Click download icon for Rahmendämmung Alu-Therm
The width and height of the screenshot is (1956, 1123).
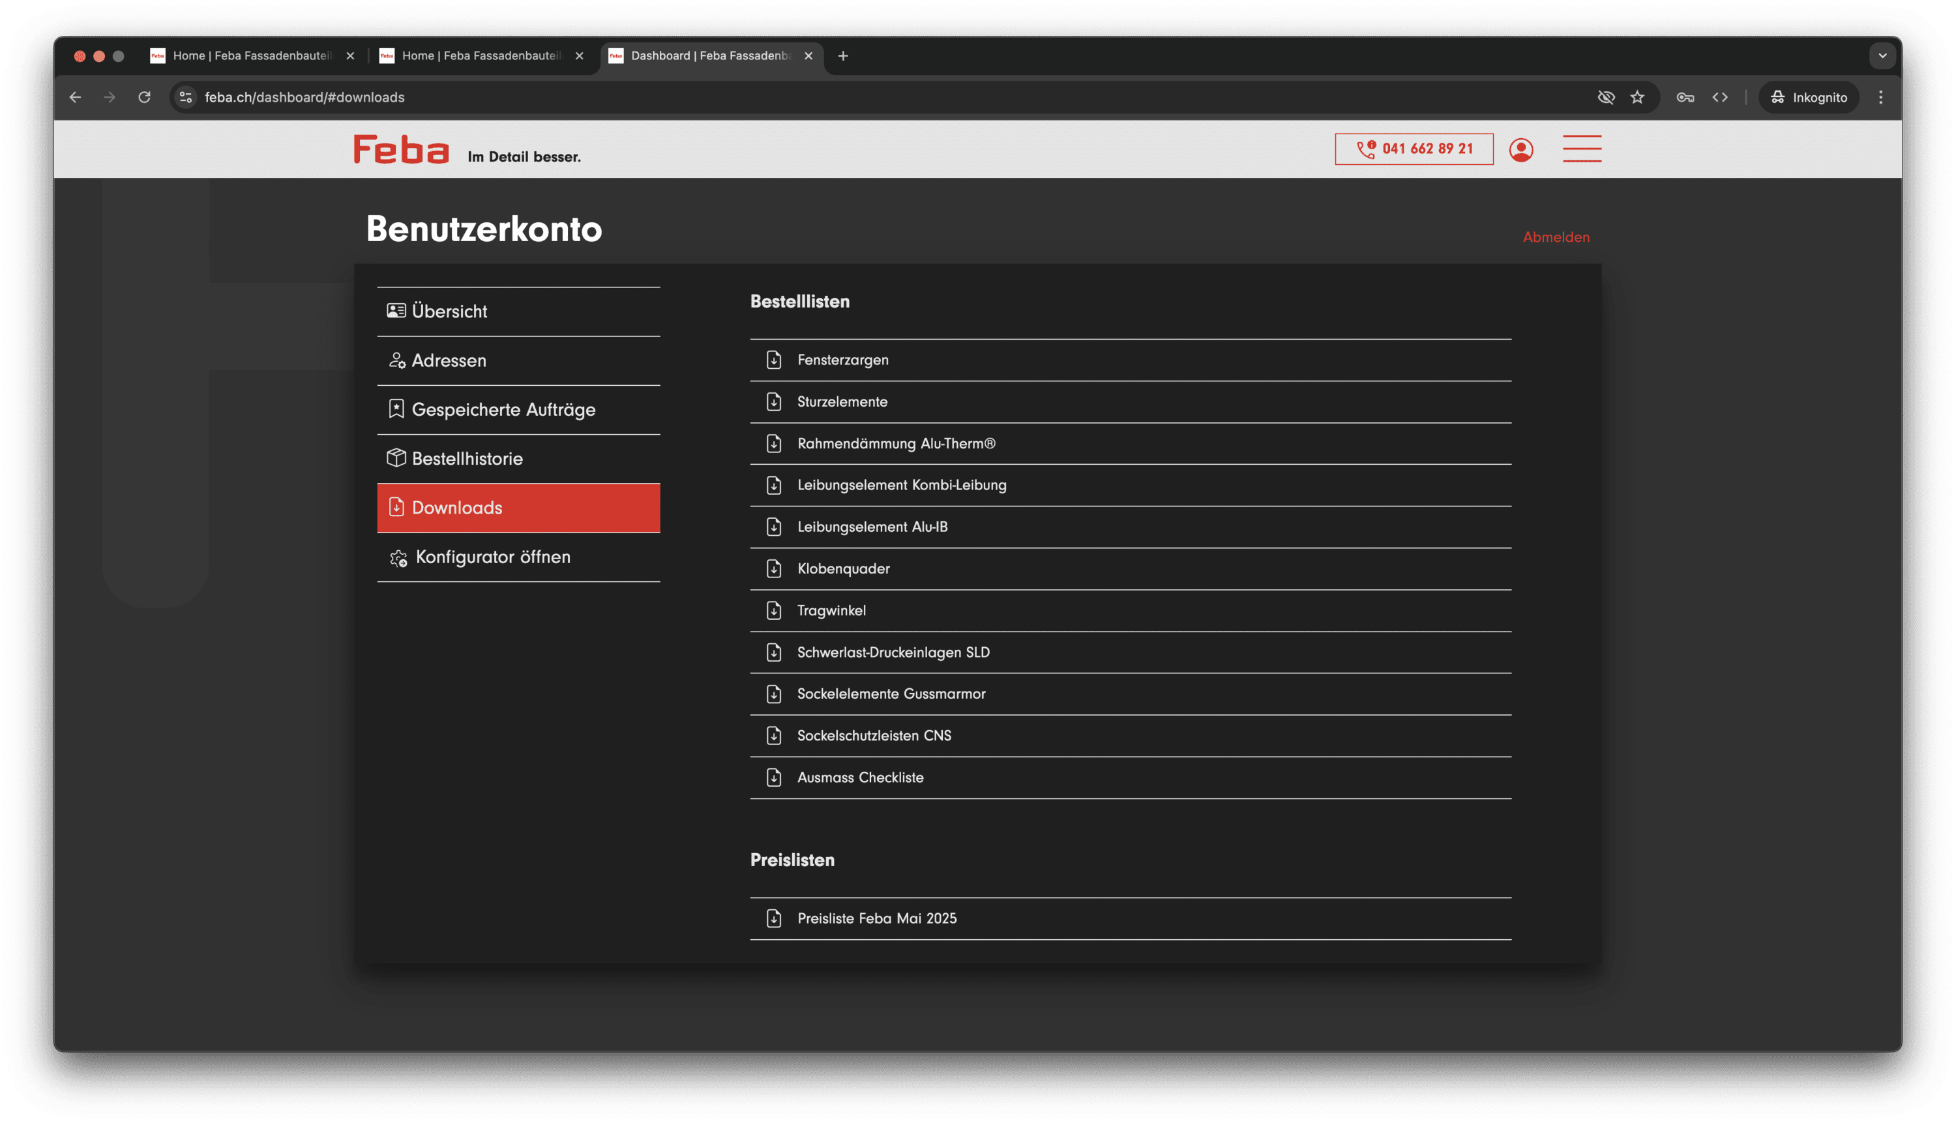coord(774,443)
